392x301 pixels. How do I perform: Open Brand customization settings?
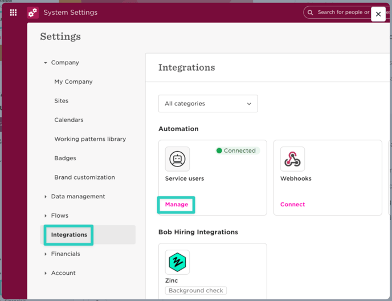(84, 177)
